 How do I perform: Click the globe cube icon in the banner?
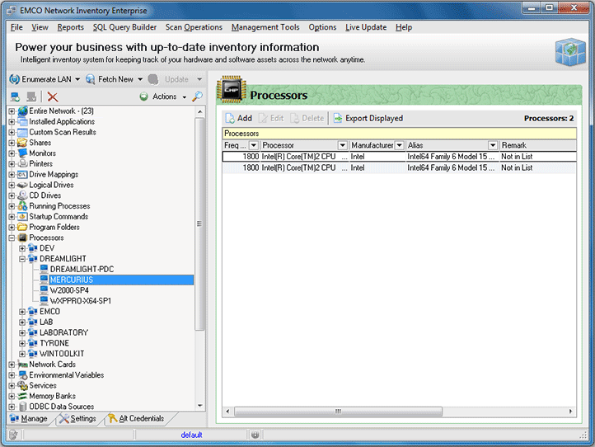tap(569, 53)
